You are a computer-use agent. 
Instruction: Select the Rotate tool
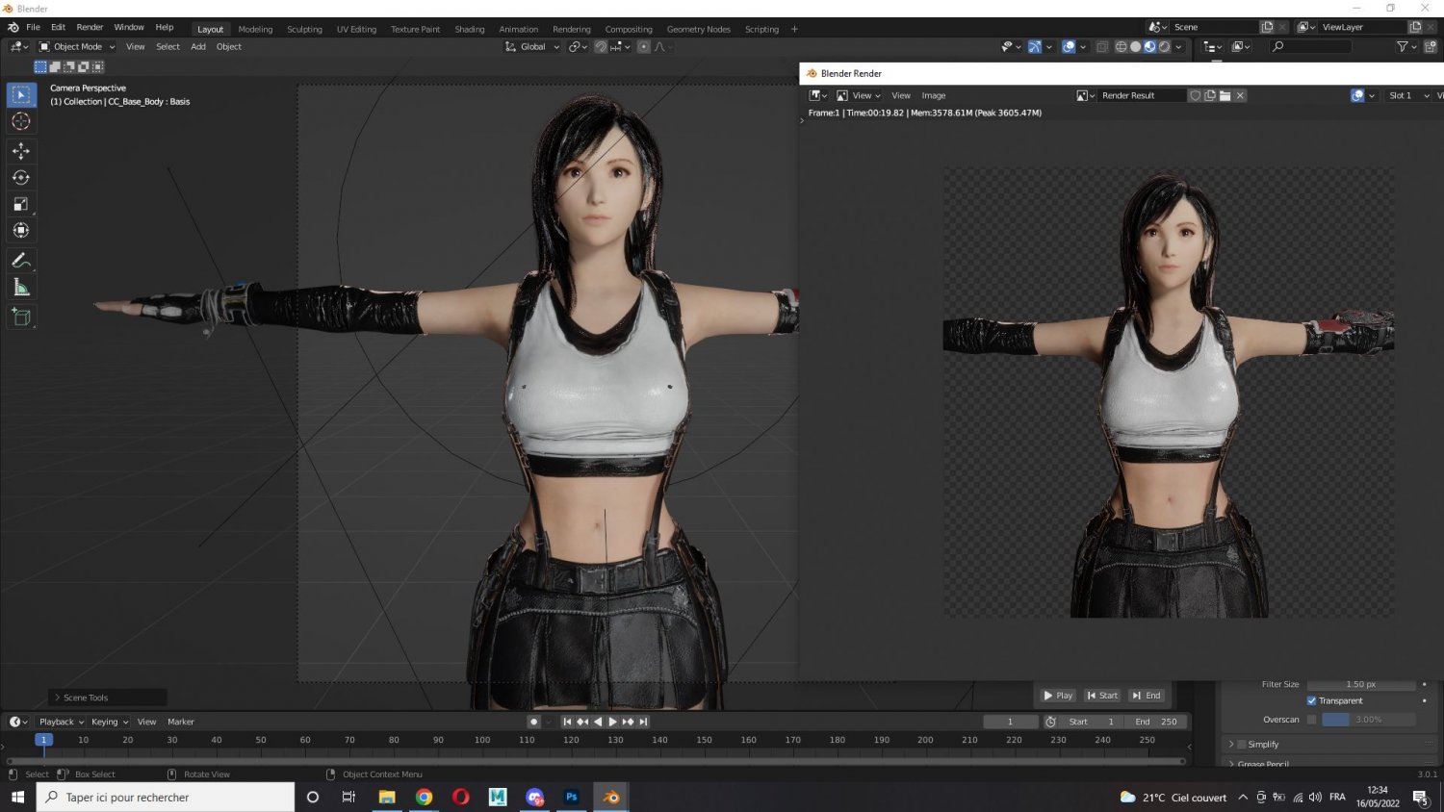point(21,178)
